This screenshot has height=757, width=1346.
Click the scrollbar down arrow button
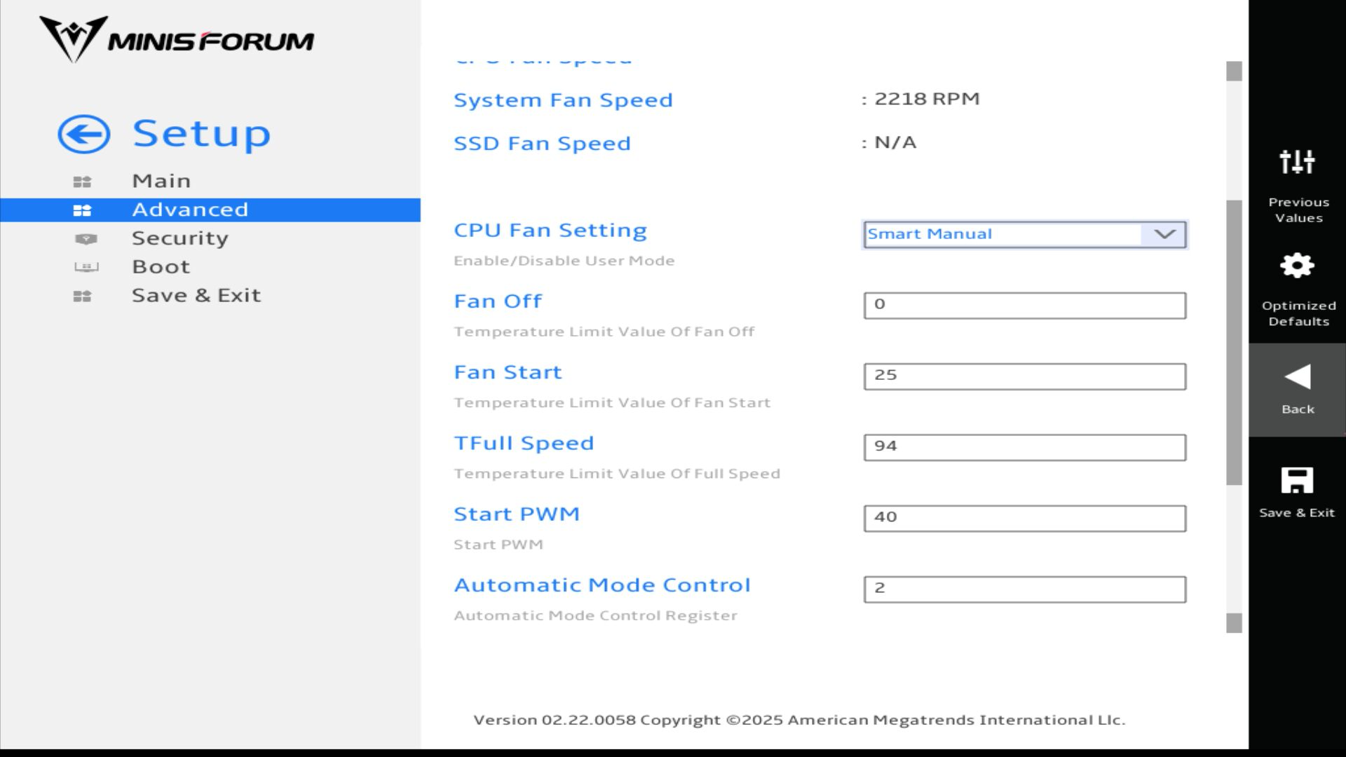(x=1234, y=623)
